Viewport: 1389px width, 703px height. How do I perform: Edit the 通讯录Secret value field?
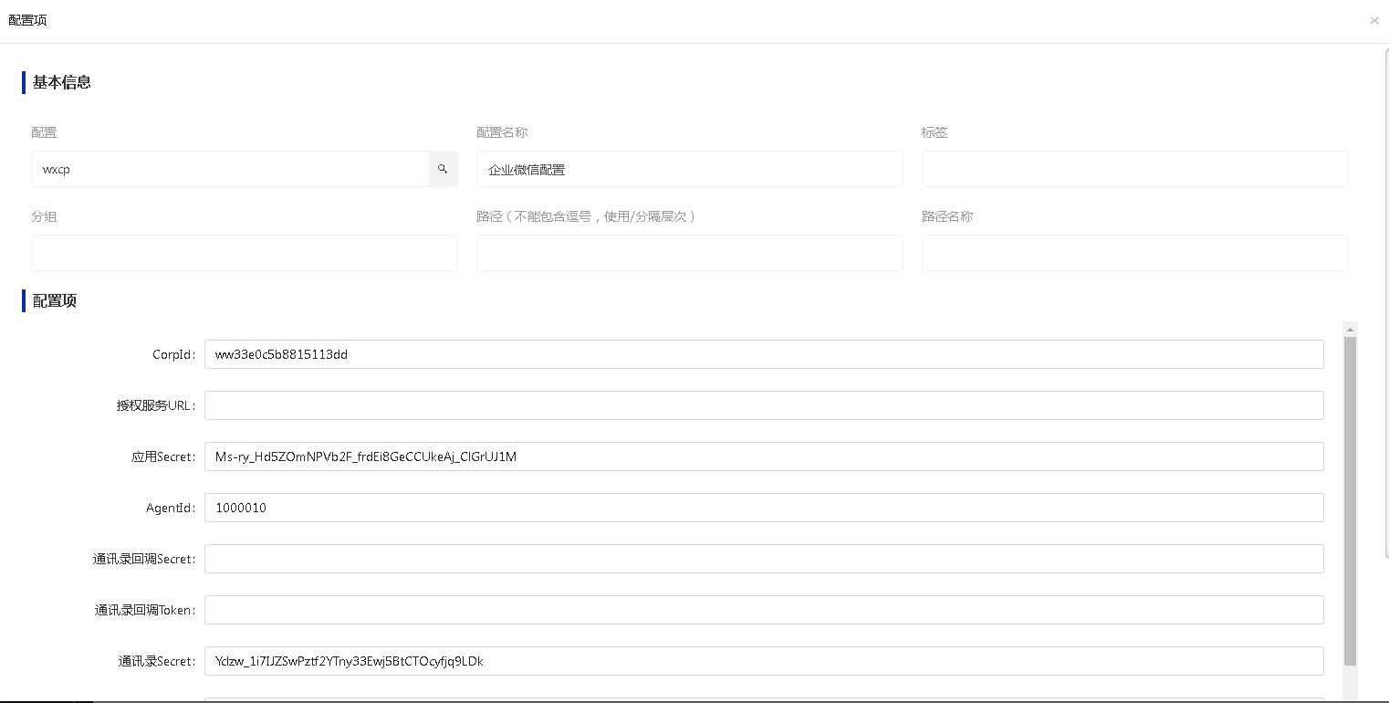764,661
